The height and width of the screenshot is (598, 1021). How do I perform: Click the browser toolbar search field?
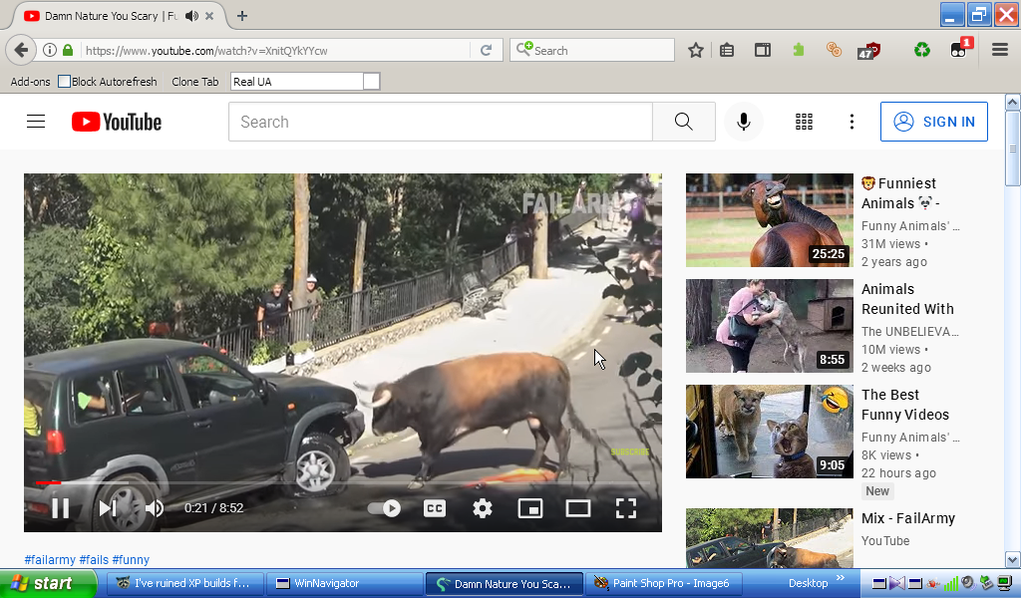pyautogui.click(x=592, y=50)
